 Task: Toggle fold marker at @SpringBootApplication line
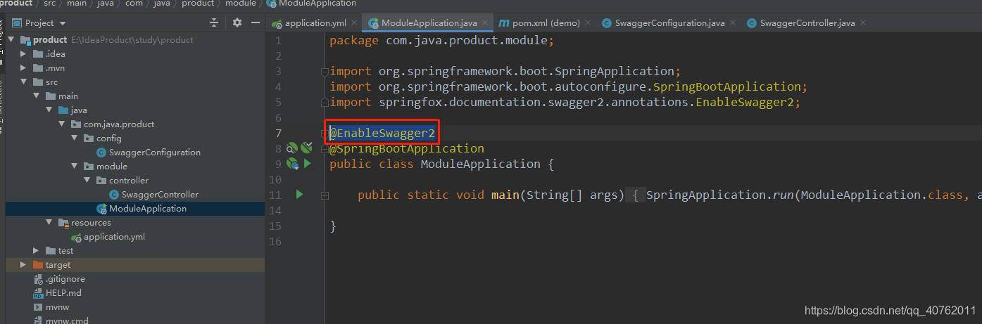point(325,148)
